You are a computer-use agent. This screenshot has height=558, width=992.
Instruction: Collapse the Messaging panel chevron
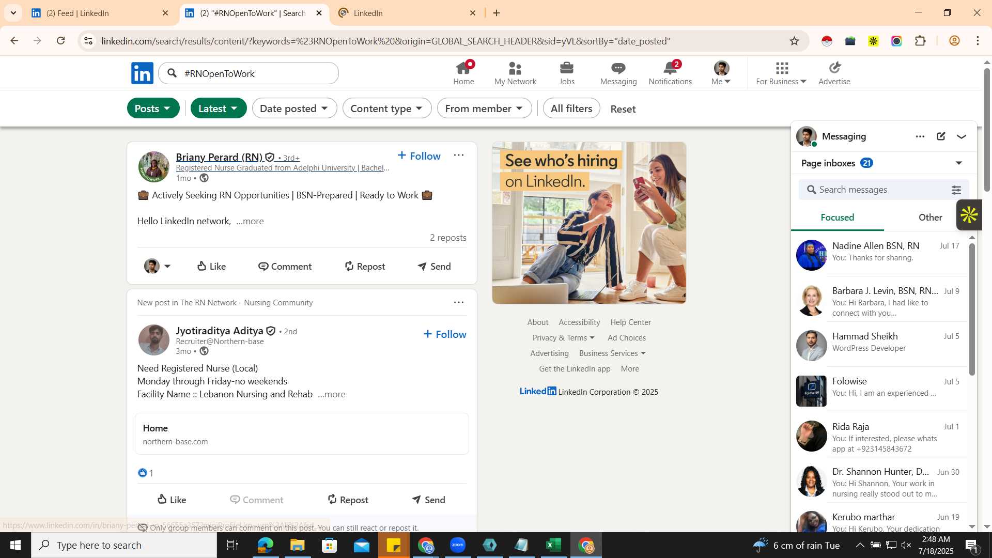coord(962,136)
